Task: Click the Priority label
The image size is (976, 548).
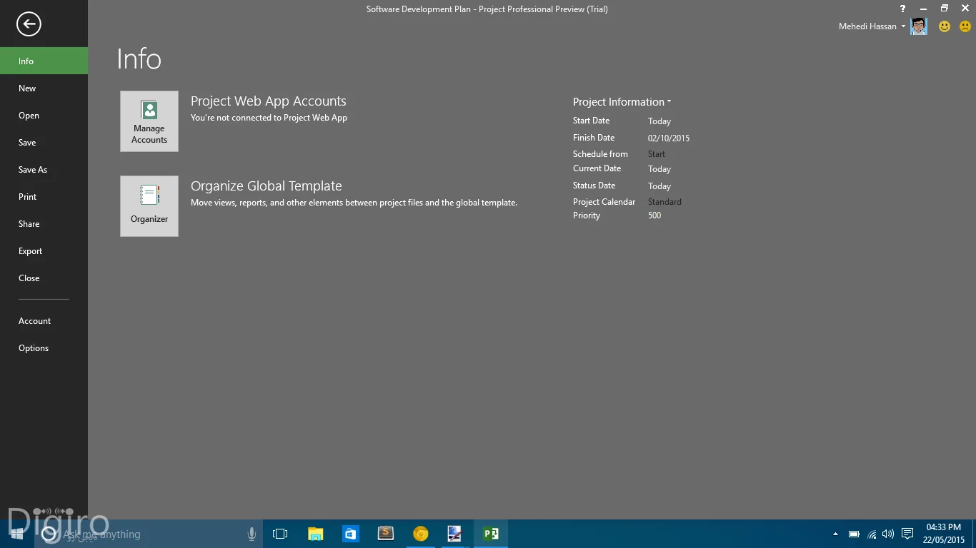Action: (x=587, y=215)
